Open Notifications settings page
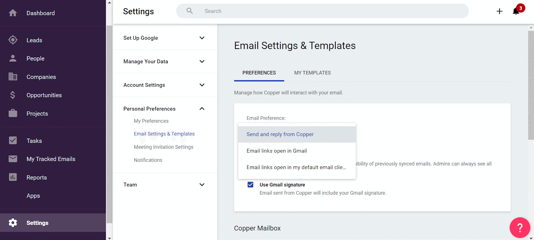The image size is (534, 240). pos(148,160)
